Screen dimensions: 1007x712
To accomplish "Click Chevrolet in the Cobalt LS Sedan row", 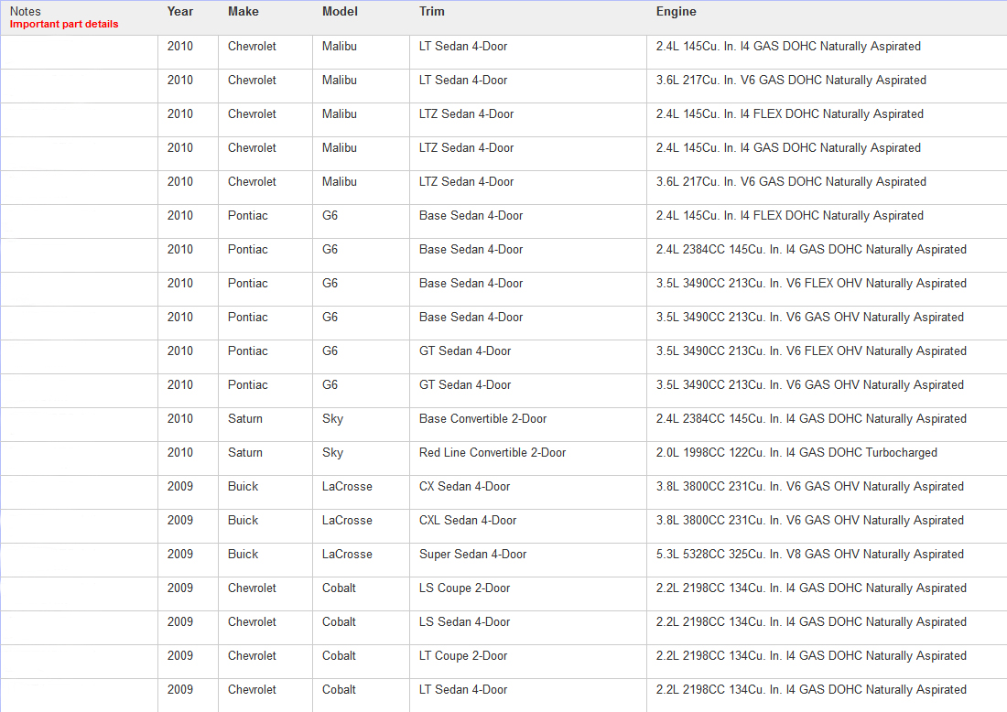I will point(252,622).
